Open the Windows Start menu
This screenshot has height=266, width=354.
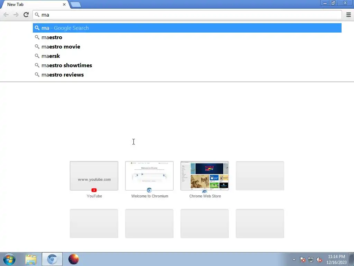tap(9, 259)
